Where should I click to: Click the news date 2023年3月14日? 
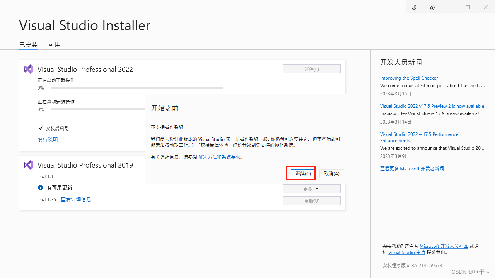(x=396, y=122)
